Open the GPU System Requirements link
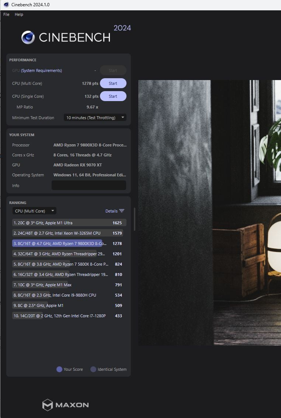281x418 pixels. click(41, 70)
